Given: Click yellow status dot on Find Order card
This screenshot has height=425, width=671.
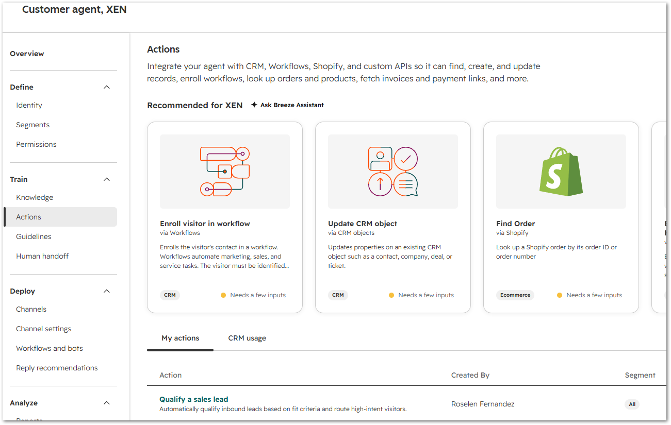Looking at the screenshot, I should [560, 295].
